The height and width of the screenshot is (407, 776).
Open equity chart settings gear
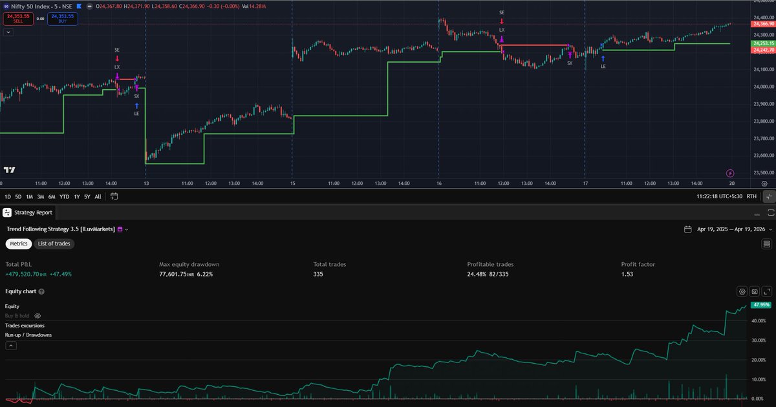pyautogui.click(x=742, y=292)
